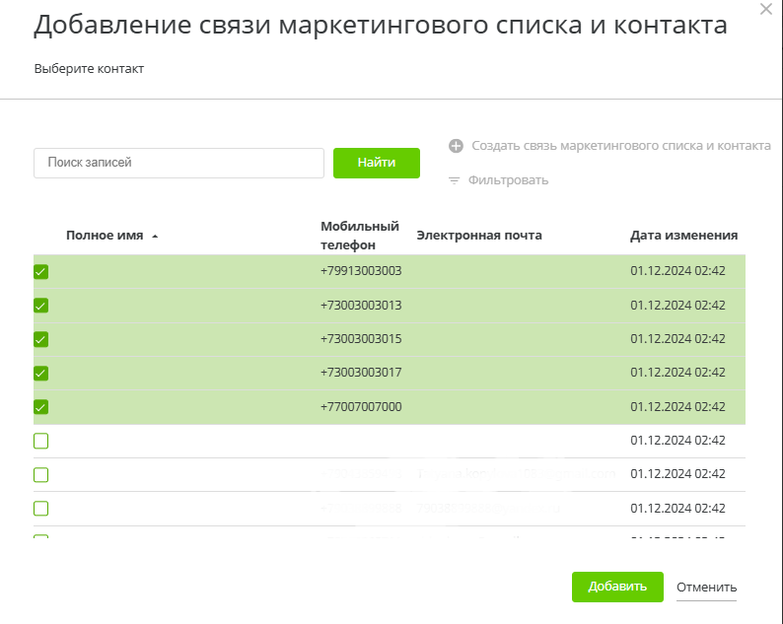Viewport: 783px width, 624px height.
Task: Focus the Поиск записей search field
Action: pos(178,163)
